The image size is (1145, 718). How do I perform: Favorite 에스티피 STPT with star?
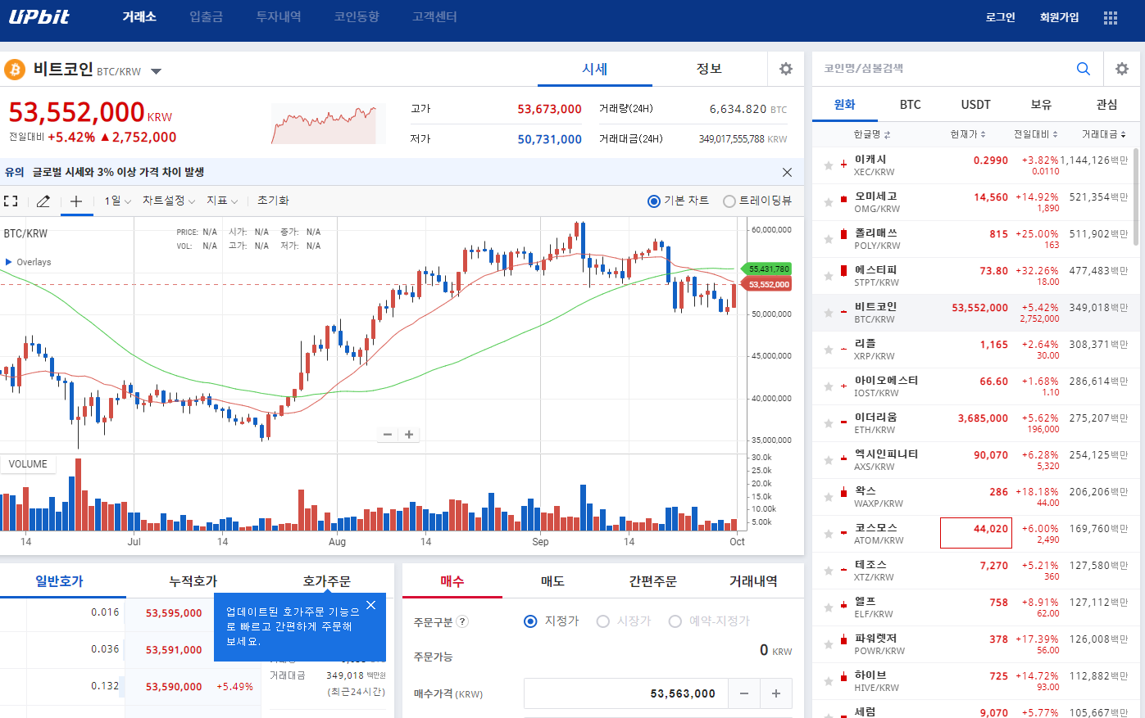tap(829, 277)
